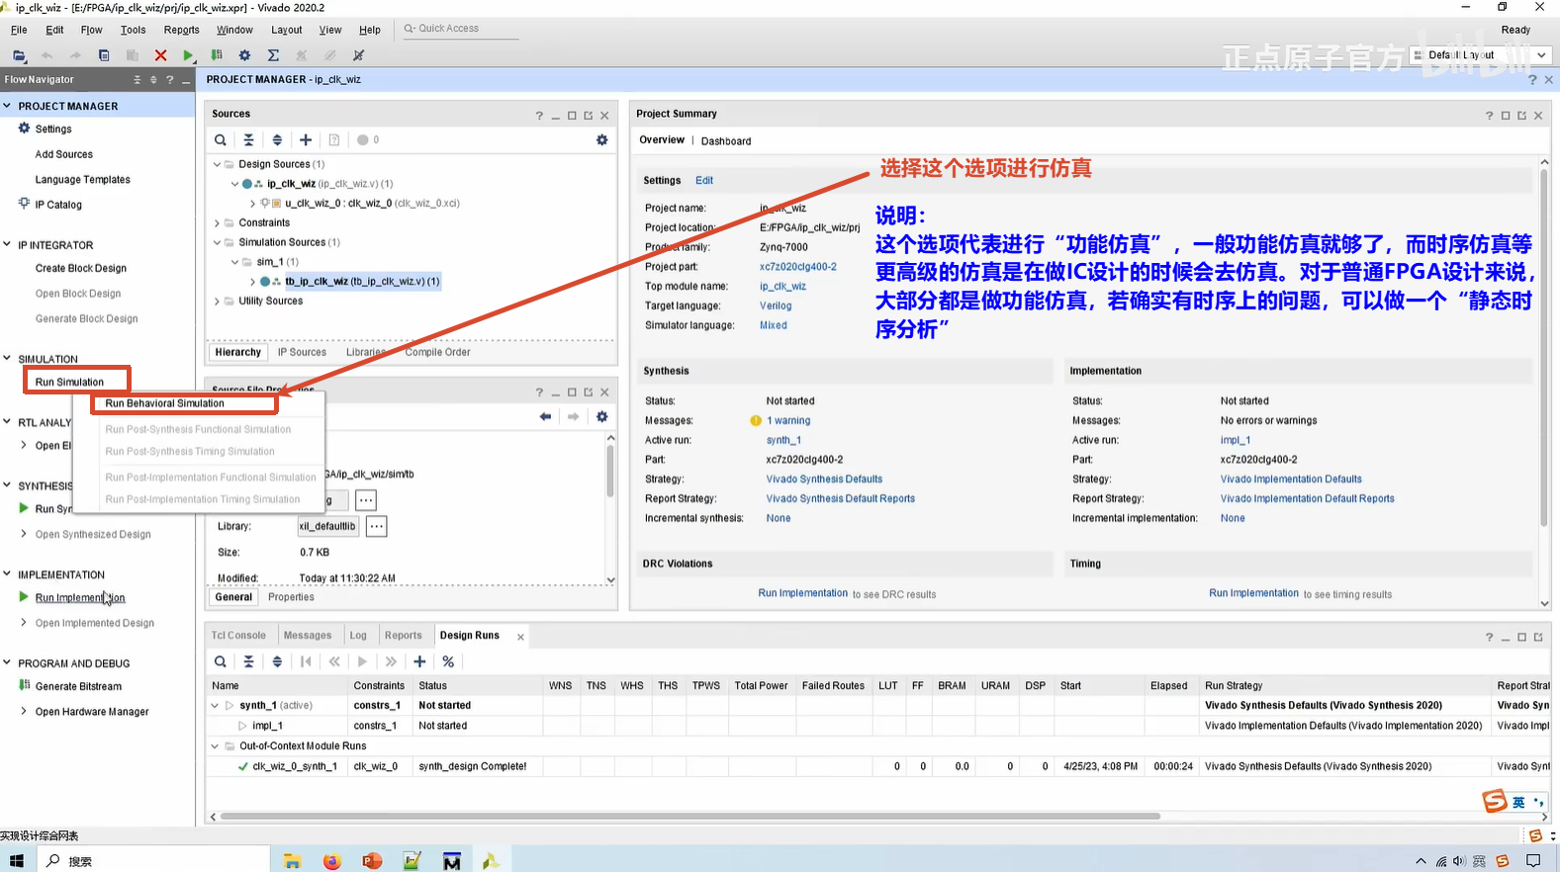Image resolution: width=1560 pixels, height=872 pixels.
Task: Click Edit link next to Settings
Action: point(704,180)
